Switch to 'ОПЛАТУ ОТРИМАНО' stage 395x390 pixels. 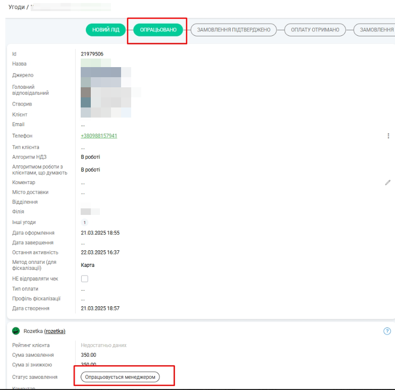pyautogui.click(x=315, y=30)
